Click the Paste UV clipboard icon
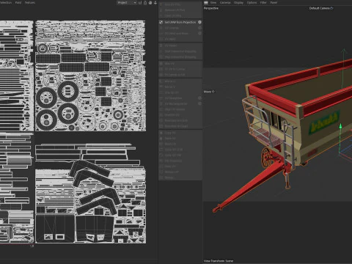Viewport: 352px width, 264px height. 161,139
